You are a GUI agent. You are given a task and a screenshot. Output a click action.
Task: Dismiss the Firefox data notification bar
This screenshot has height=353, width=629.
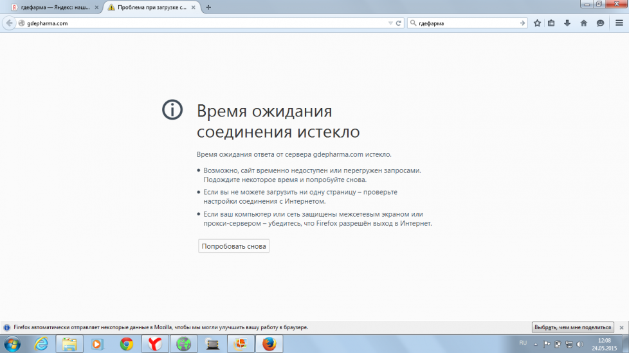[x=622, y=327]
